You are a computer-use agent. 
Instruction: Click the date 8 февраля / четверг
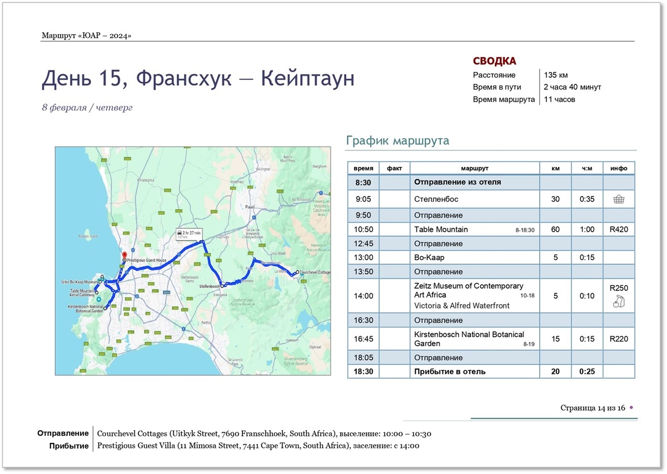point(87,108)
